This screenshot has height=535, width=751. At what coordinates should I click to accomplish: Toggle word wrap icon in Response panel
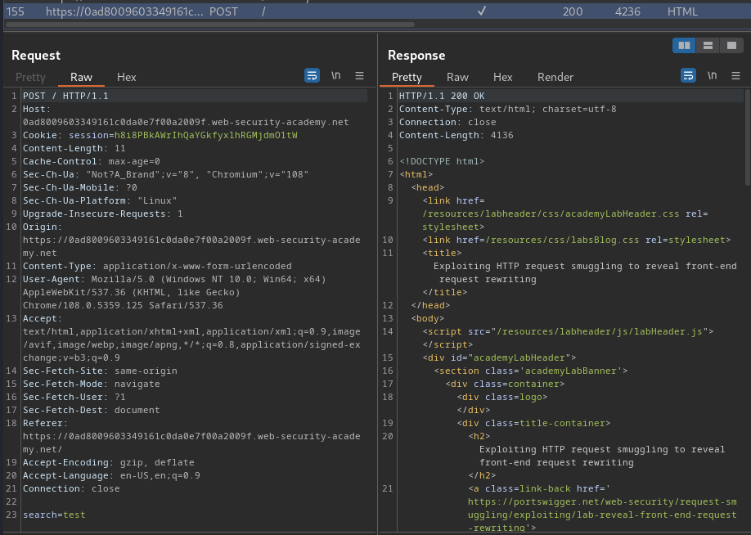688,76
